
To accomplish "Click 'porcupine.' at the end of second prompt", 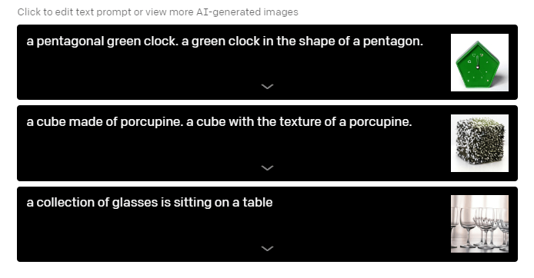I will click(x=380, y=122).
